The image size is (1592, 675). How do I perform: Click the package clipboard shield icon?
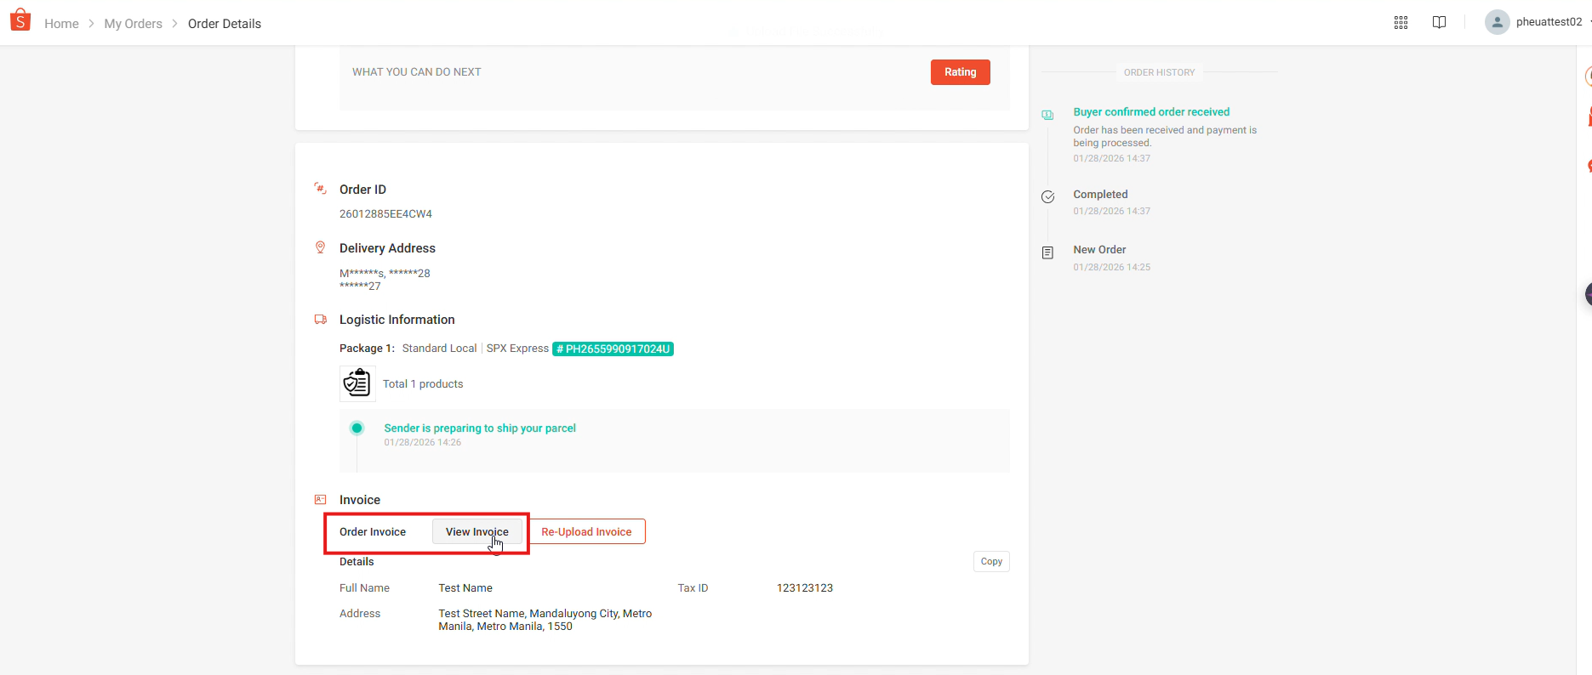357,383
